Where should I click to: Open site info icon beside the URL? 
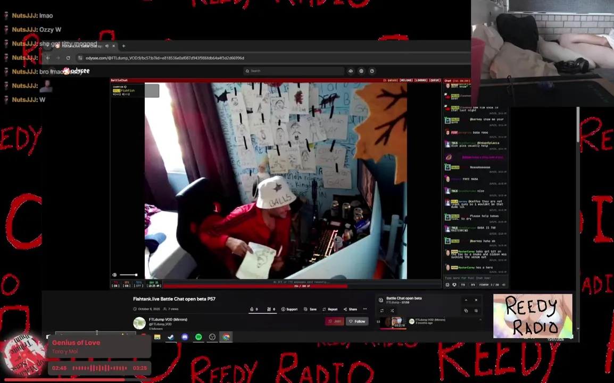pyautogui.click(x=80, y=58)
